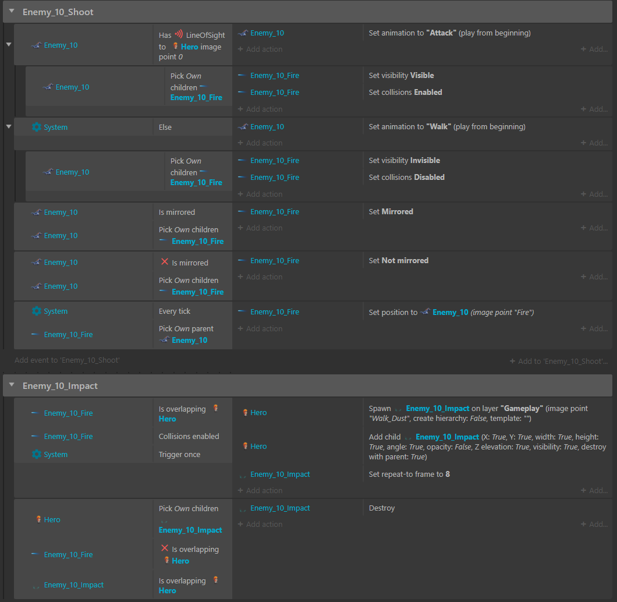Click System gear icon beside Trigger once

pos(37,454)
